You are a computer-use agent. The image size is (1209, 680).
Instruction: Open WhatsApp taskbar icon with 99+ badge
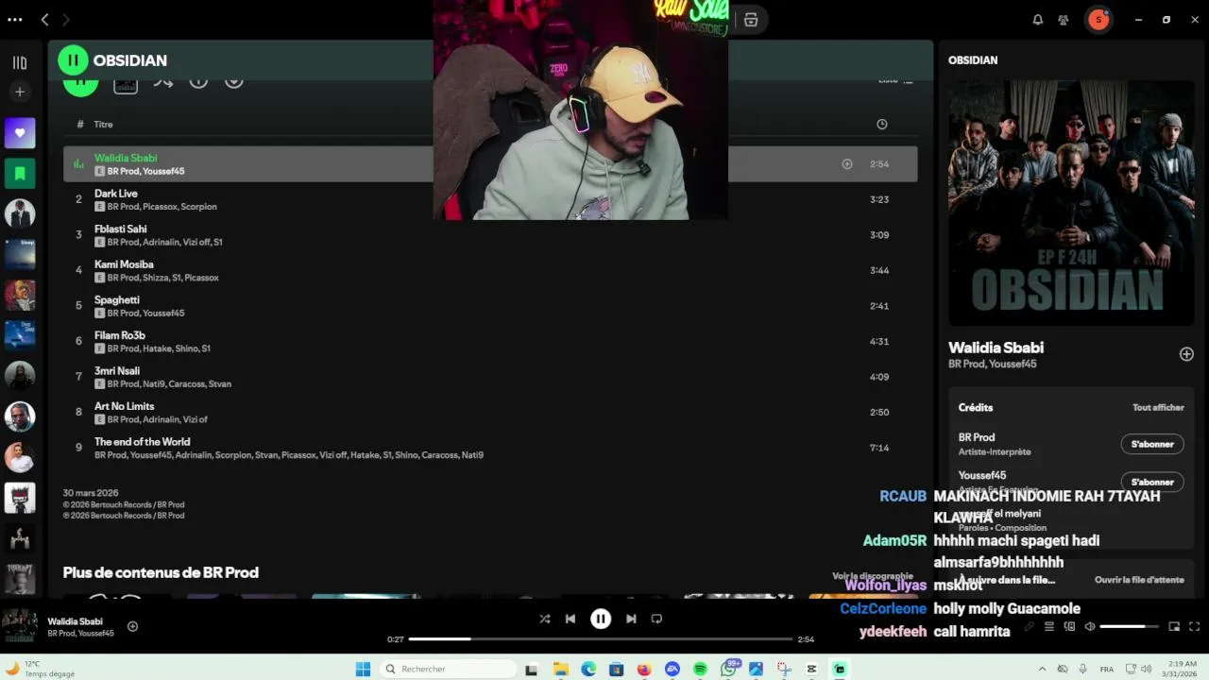click(729, 668)
